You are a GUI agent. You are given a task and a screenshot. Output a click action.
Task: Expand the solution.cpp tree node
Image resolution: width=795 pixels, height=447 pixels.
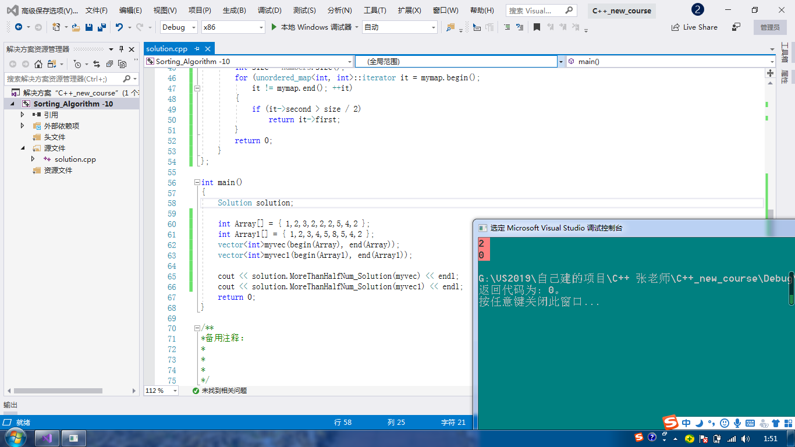pyautogui.click(x=33, y=159)
